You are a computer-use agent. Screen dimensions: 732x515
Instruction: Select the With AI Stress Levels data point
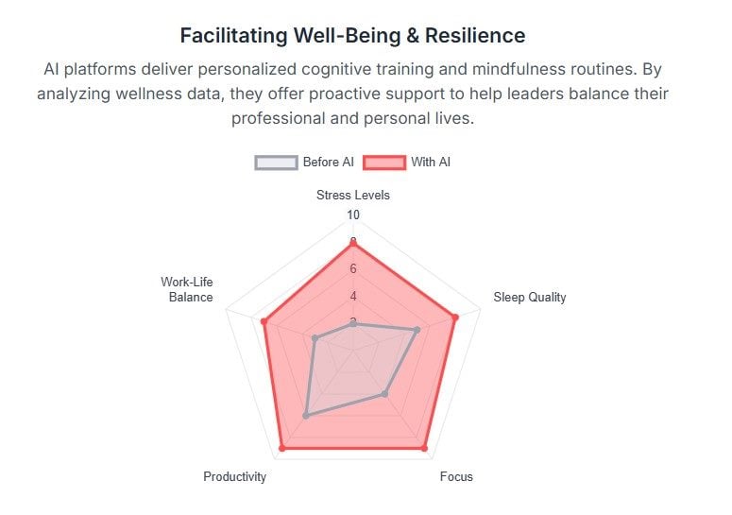353,243
